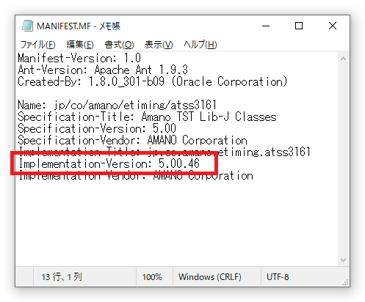This screenshot has height=302, width=365.
Task: Close the MANIFEST.MF window
Action: tap(333, 26)
